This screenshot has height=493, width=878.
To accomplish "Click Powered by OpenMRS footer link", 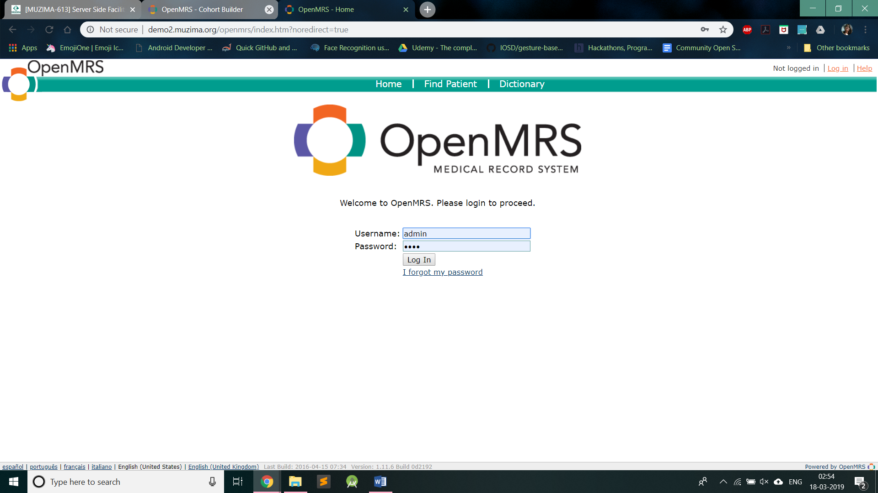I will (x=840, y=467).
